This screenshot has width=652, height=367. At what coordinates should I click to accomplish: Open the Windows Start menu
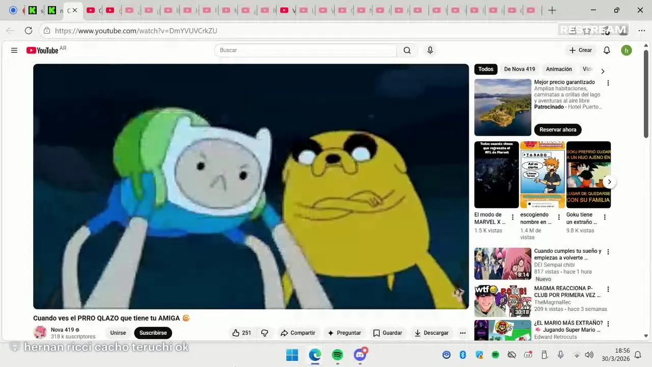292,355
